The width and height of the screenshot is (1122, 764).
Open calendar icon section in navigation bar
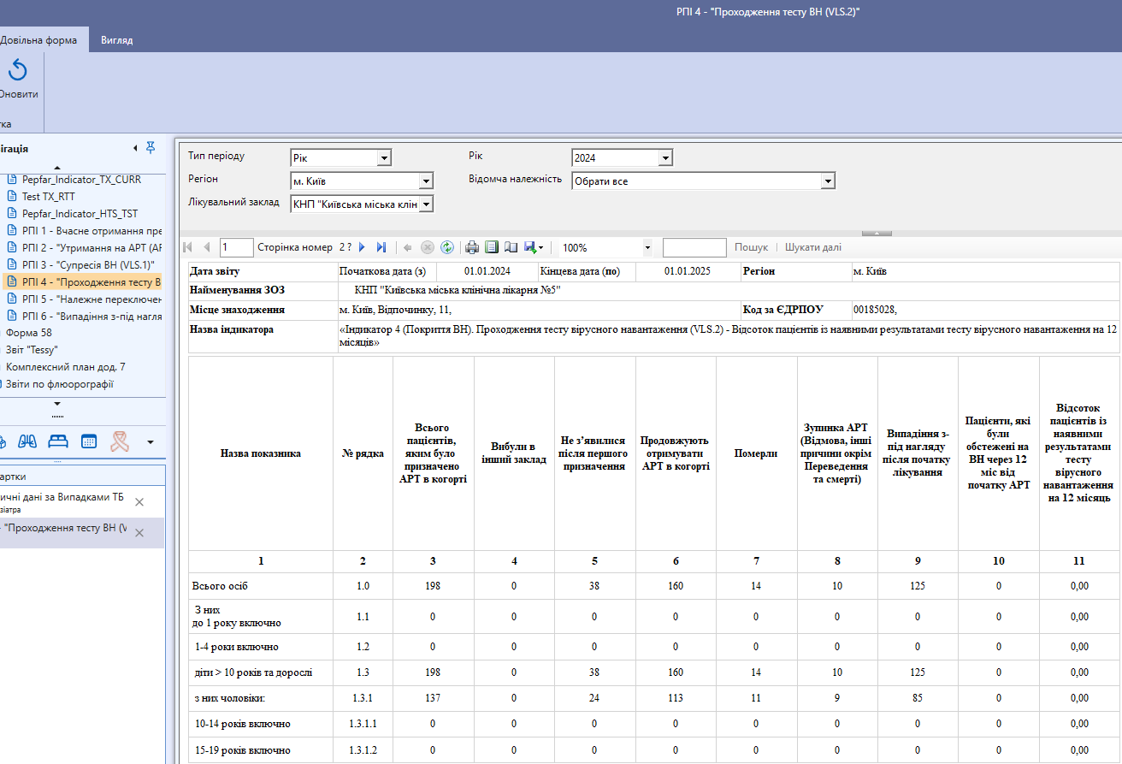click(89, 441)
